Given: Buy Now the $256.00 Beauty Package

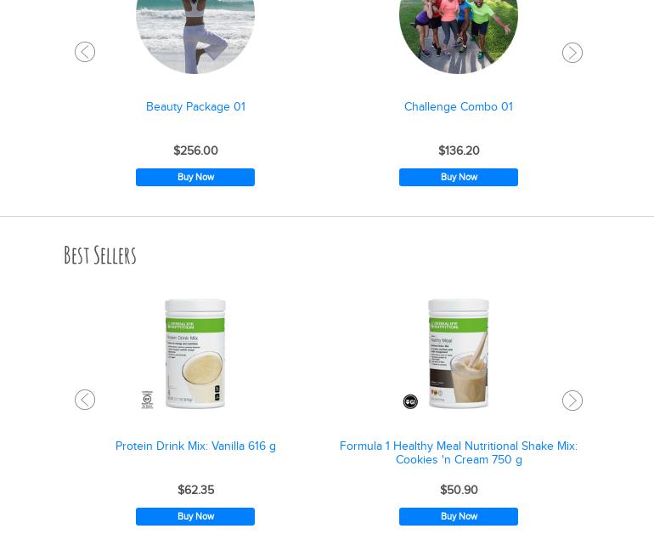Looking at the screenshot, I should point(195,177).
